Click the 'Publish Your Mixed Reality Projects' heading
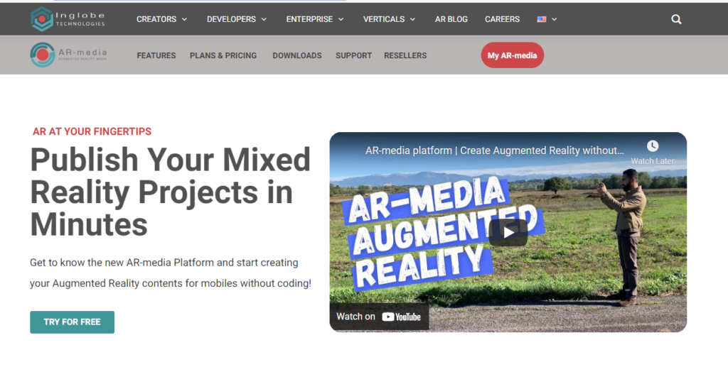728x367 pixels. click(171, 192)
